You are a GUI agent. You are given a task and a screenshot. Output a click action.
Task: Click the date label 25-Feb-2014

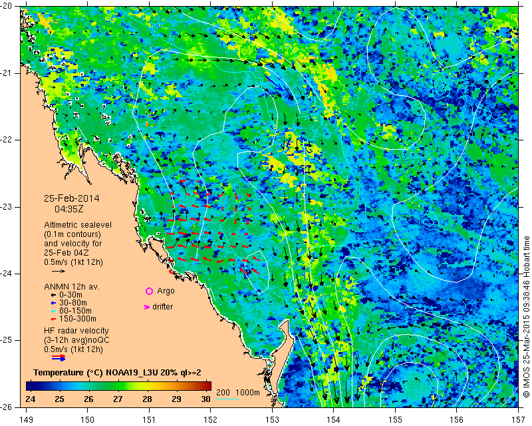point(72,198)
